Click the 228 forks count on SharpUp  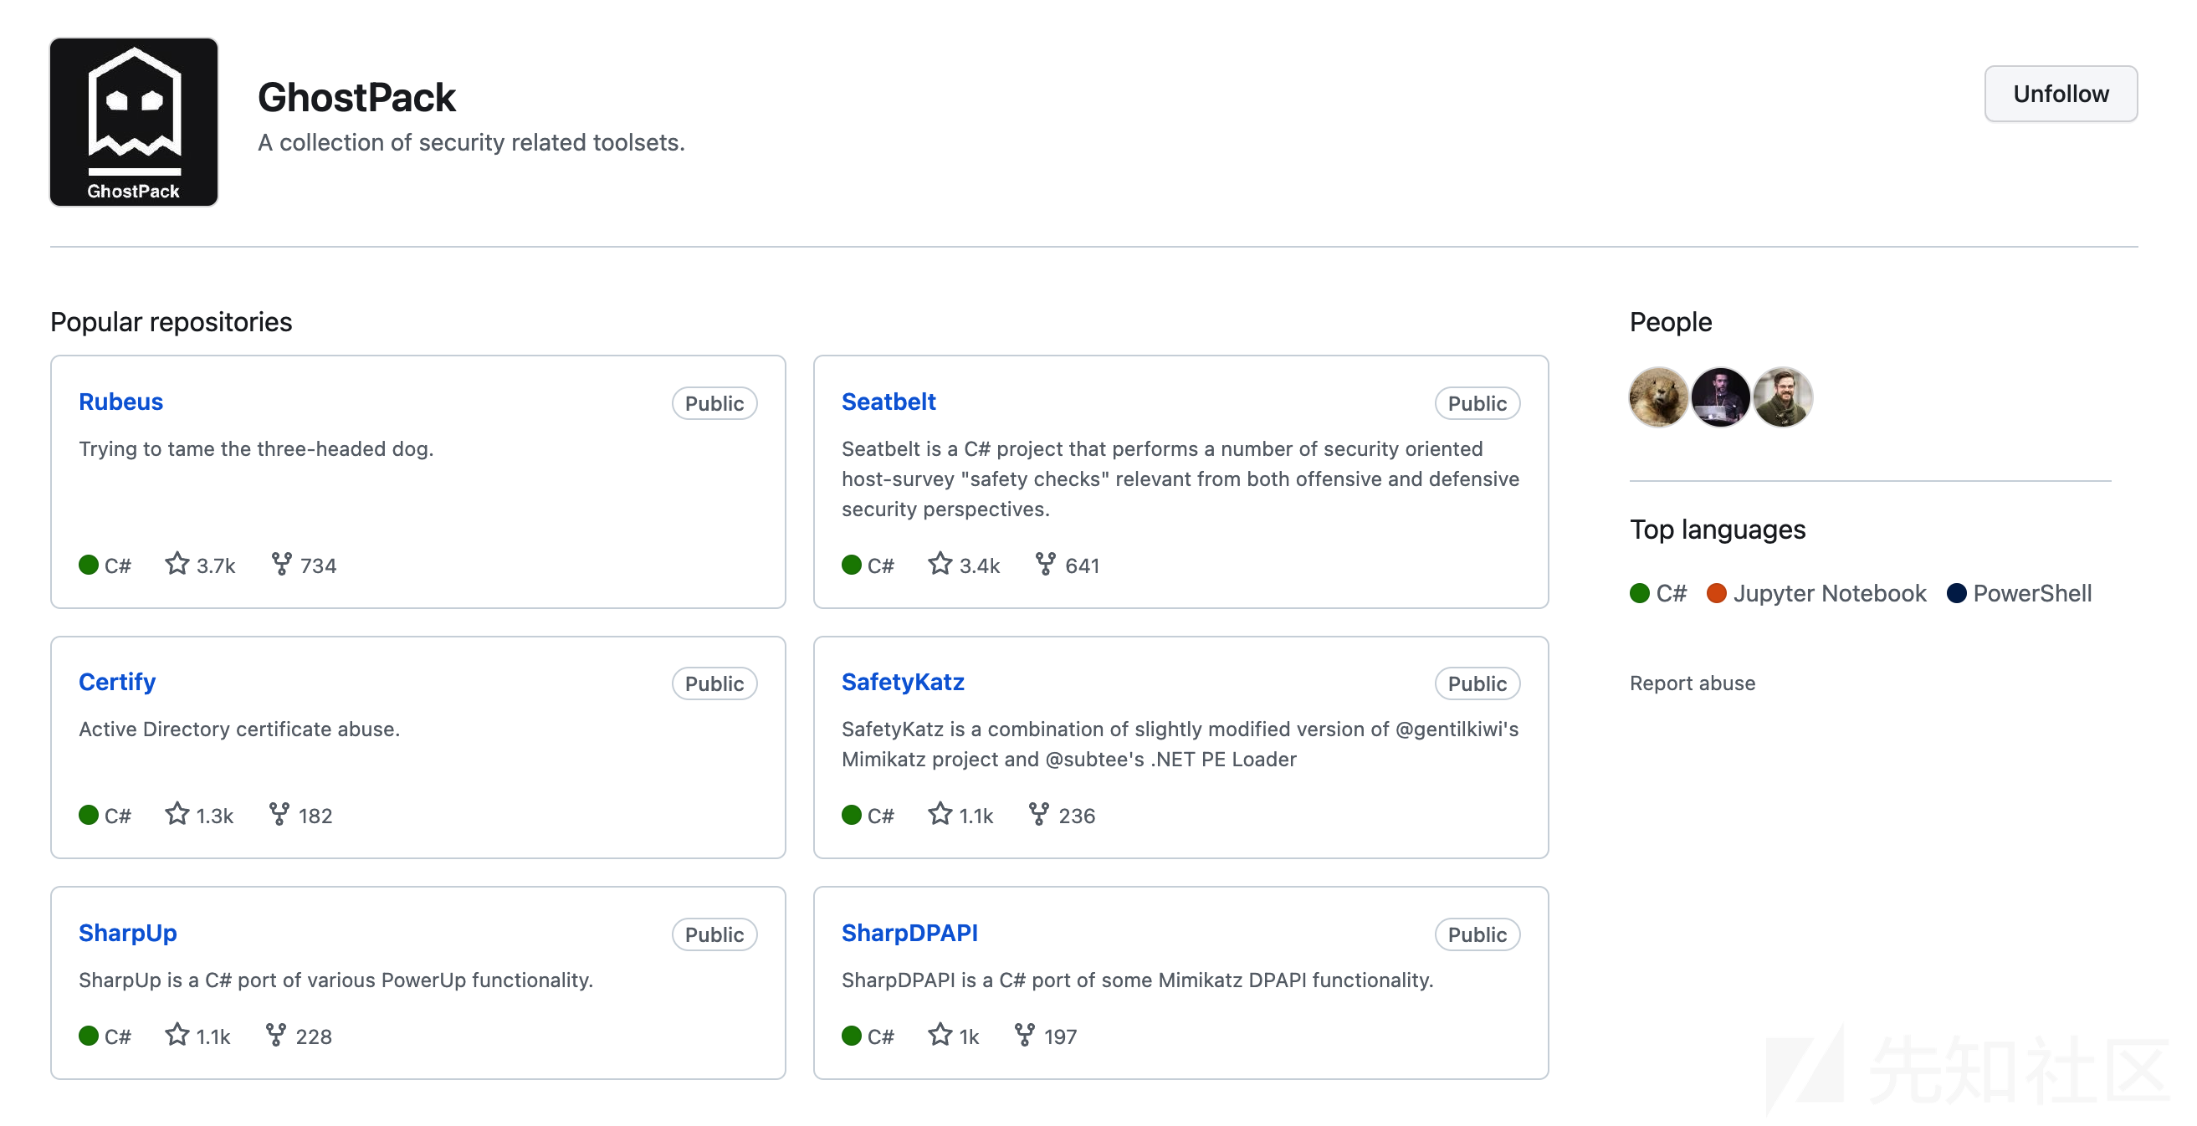313,1036
